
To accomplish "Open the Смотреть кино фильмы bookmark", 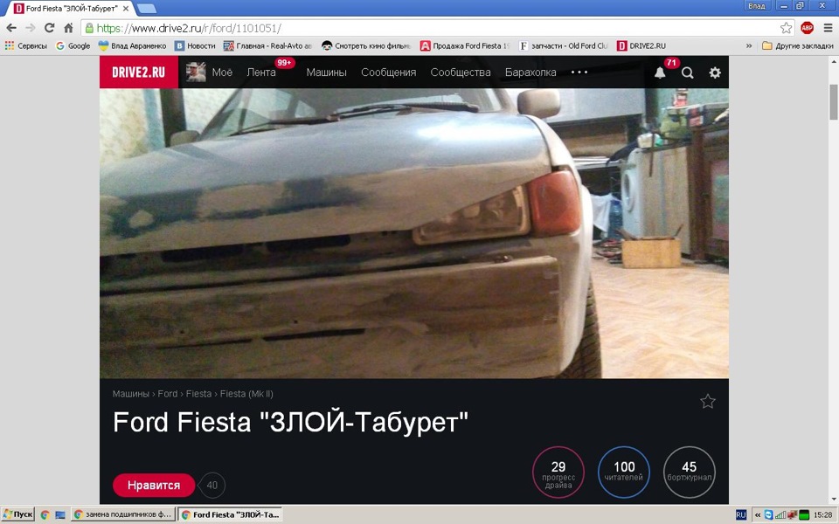I will tap(365, 46).
